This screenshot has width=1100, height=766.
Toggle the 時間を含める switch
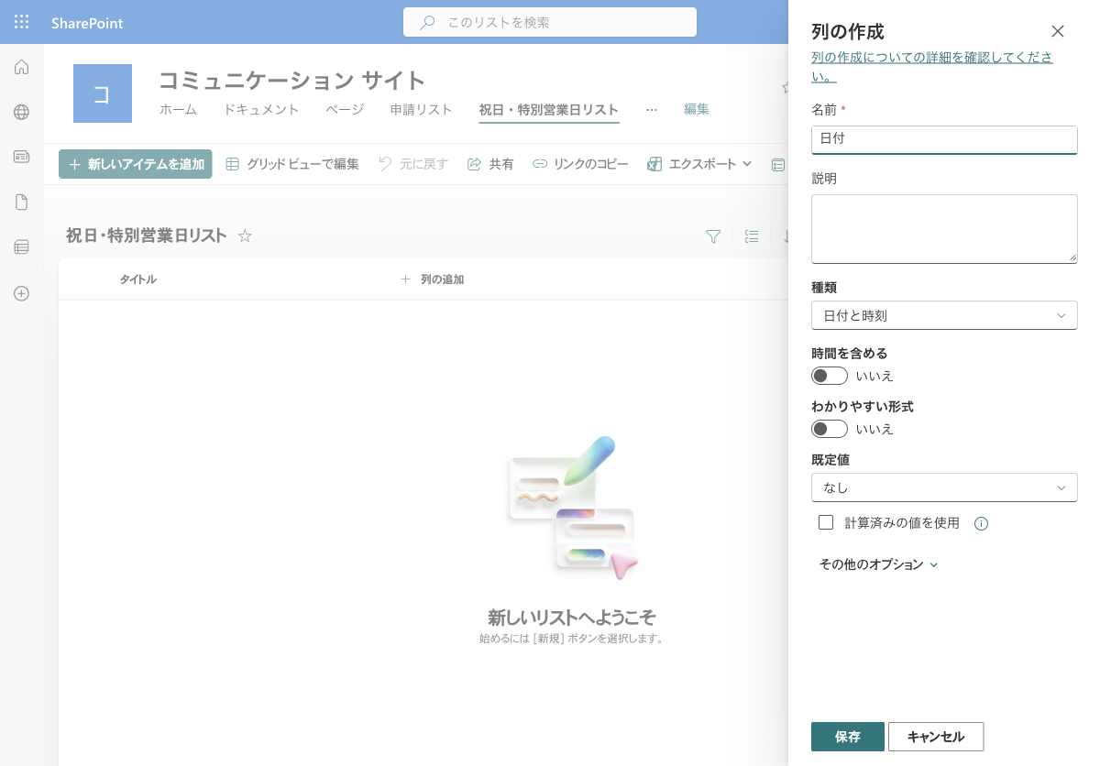830,376
